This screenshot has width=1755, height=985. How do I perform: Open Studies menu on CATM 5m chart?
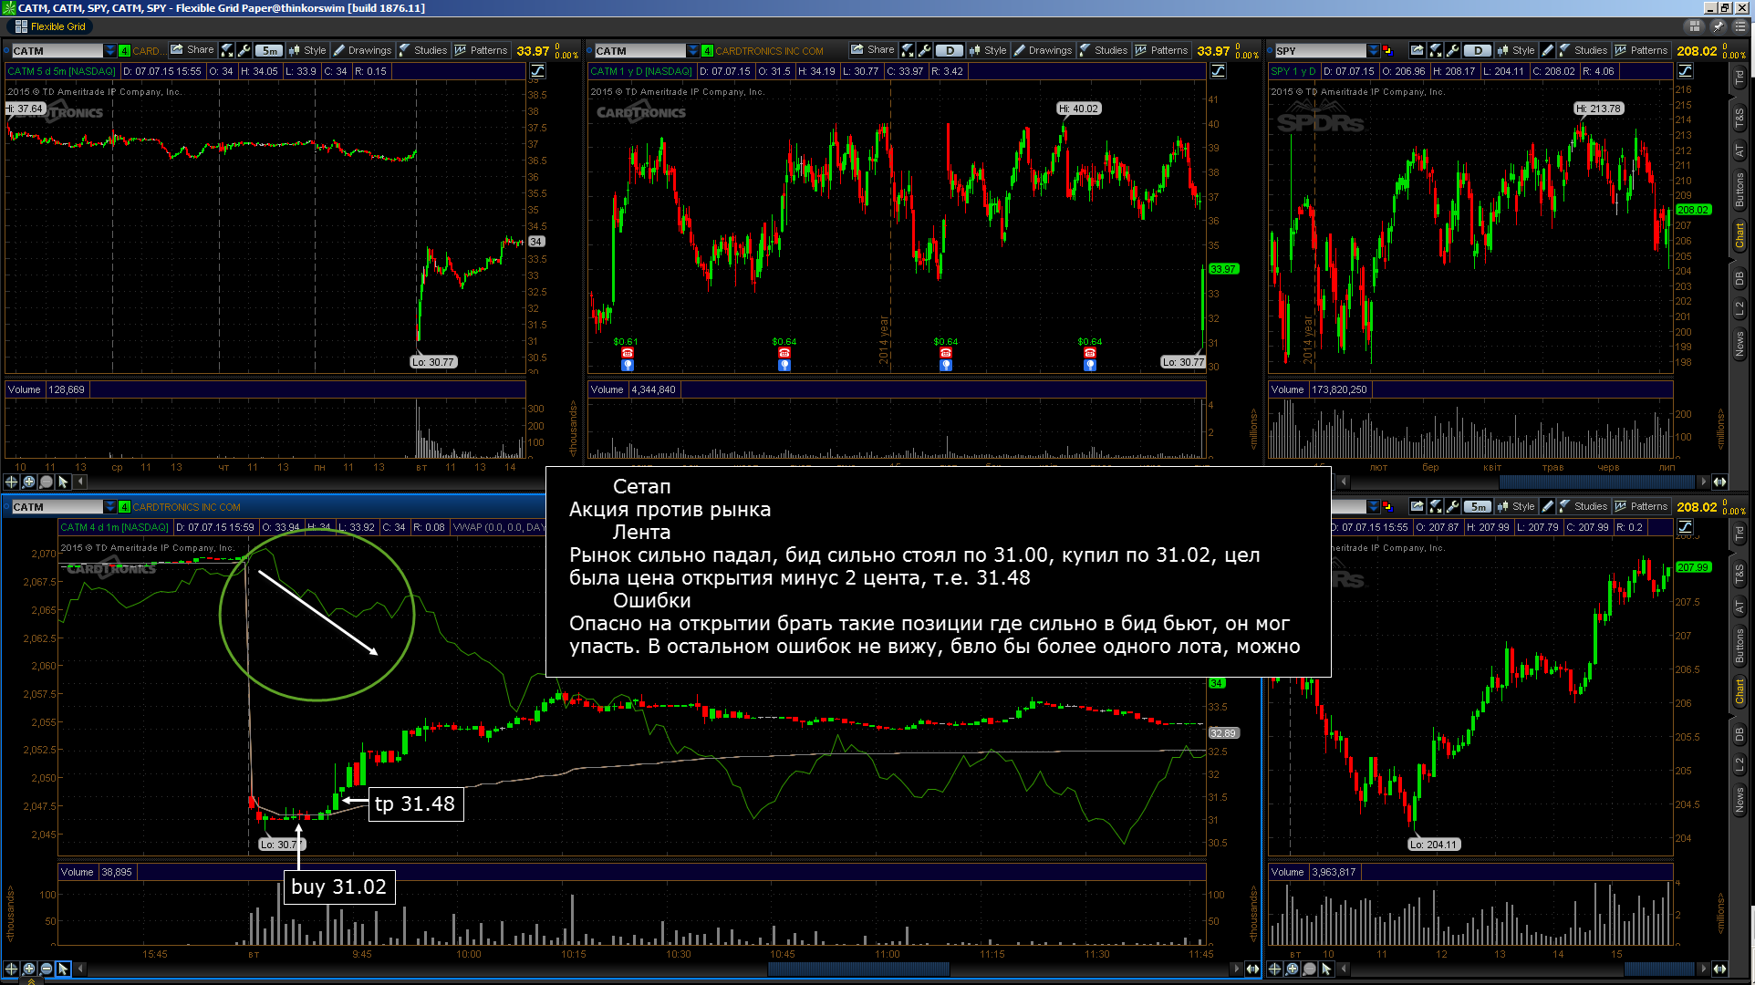coord(423,50)
